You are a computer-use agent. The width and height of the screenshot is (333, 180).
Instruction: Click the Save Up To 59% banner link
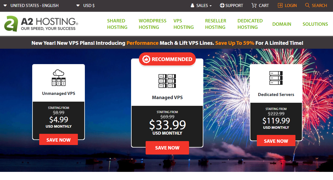(x=235, y=43)
